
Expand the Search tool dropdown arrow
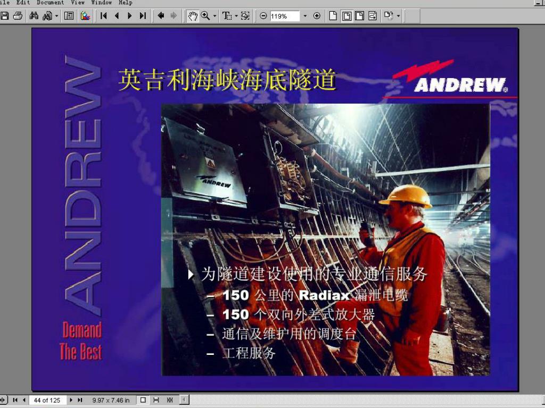tap(56, 16)
